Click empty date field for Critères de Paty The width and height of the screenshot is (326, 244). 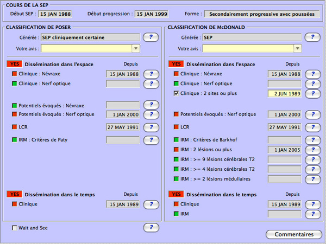pos(123,140)
